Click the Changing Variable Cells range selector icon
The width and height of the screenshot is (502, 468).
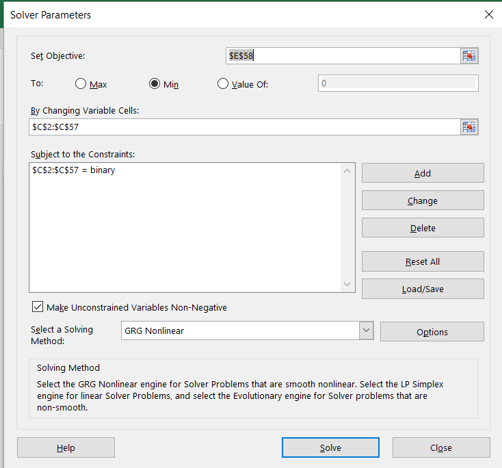(x=468, y=127)
